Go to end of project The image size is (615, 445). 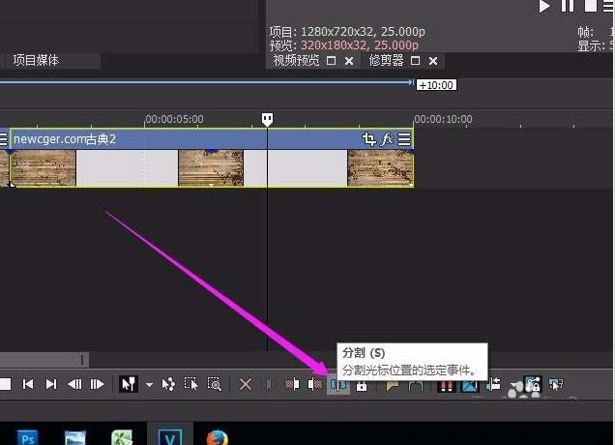(x=51, y=384)
